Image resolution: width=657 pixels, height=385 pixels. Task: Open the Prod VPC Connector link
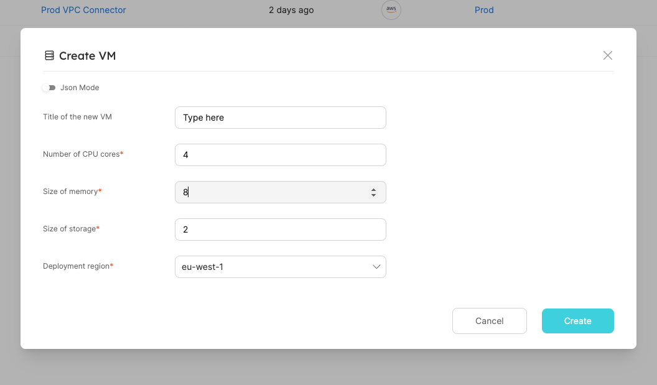83,10
